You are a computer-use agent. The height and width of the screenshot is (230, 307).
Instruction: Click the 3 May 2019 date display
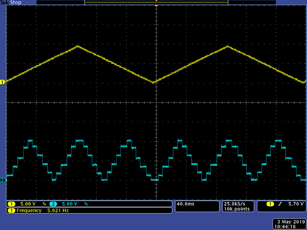pyautogui.click(x=288, y=222)
